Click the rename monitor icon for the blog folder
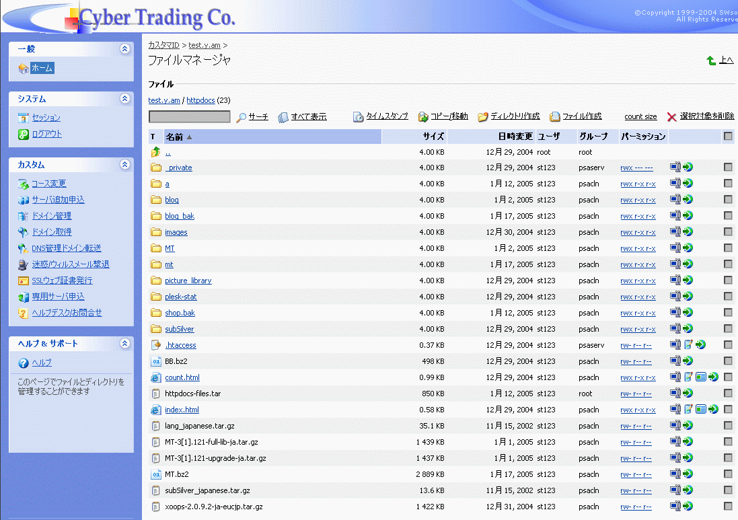Image resolution: width=738 pixels, height=520 pixels. pyautogui.click(x=675, y=200)
